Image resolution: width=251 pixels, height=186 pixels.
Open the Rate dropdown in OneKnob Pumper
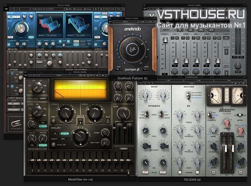(118, 69)
